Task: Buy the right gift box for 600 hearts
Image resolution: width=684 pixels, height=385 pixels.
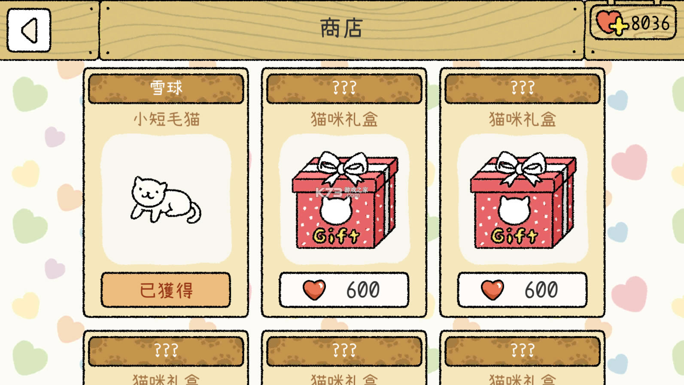Action: (522, 290)
